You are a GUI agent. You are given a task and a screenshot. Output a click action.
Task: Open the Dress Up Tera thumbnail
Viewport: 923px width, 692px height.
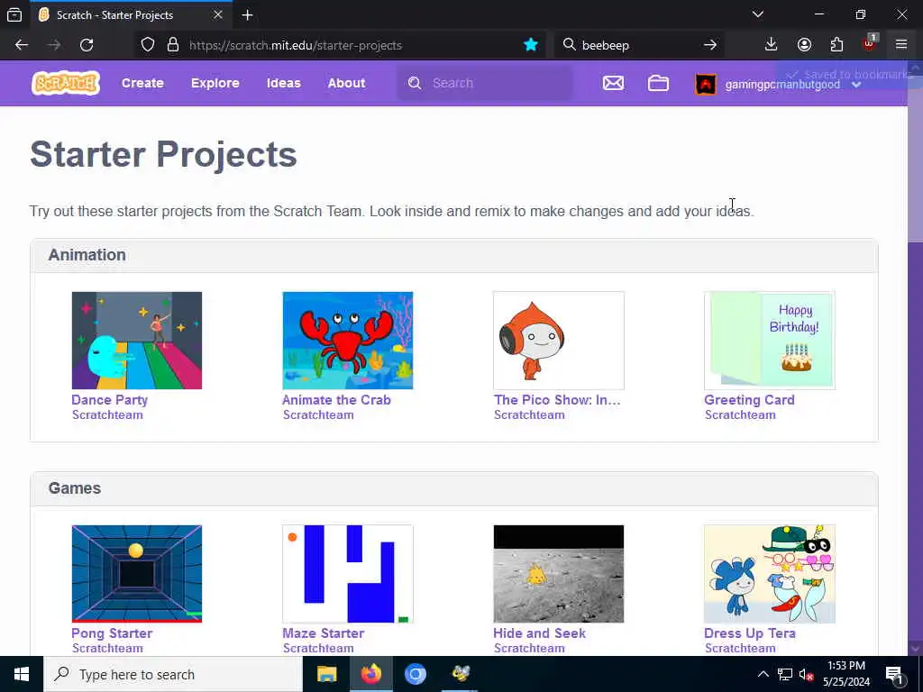coord(770,574)
